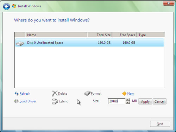Click the Windows flag logo in title bar
Image resolution: width=176 pixels, height=132 pixels.
14,6
